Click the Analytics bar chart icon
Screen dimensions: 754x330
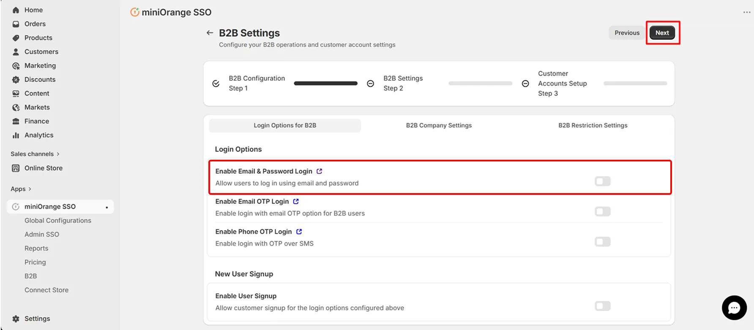pos(16,135)
